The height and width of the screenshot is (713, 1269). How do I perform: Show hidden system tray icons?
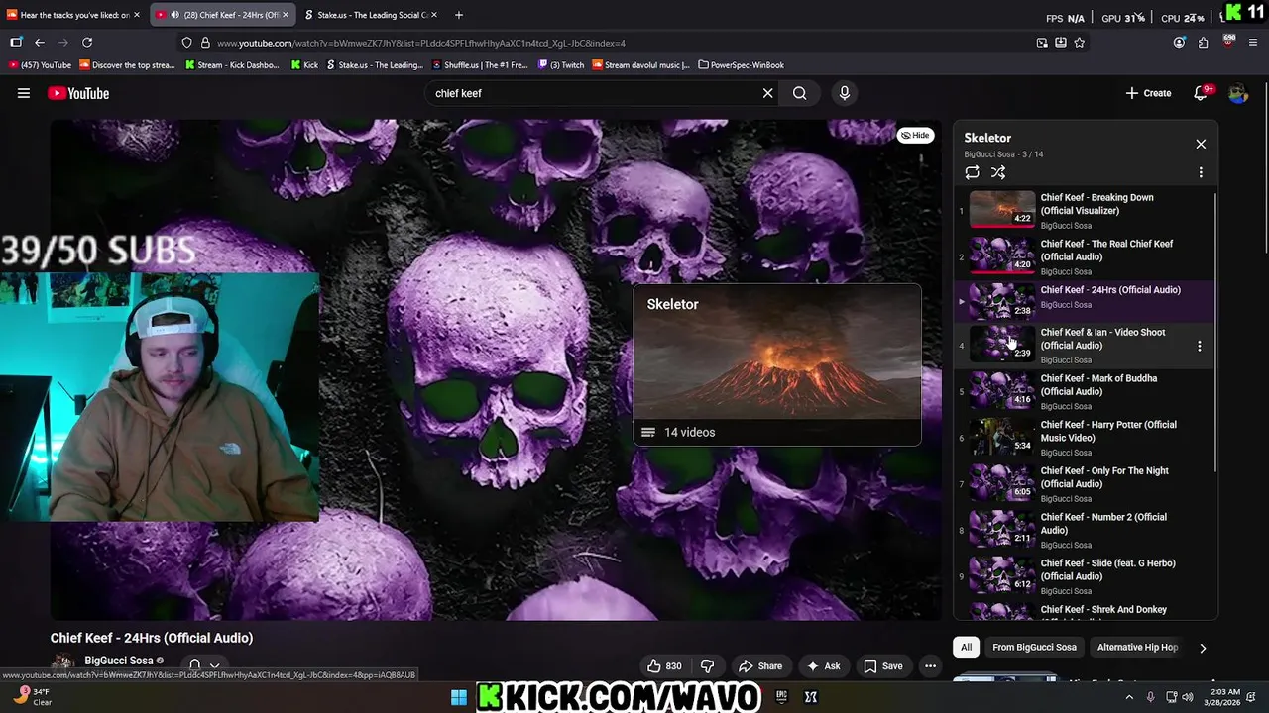[1129, 697]
